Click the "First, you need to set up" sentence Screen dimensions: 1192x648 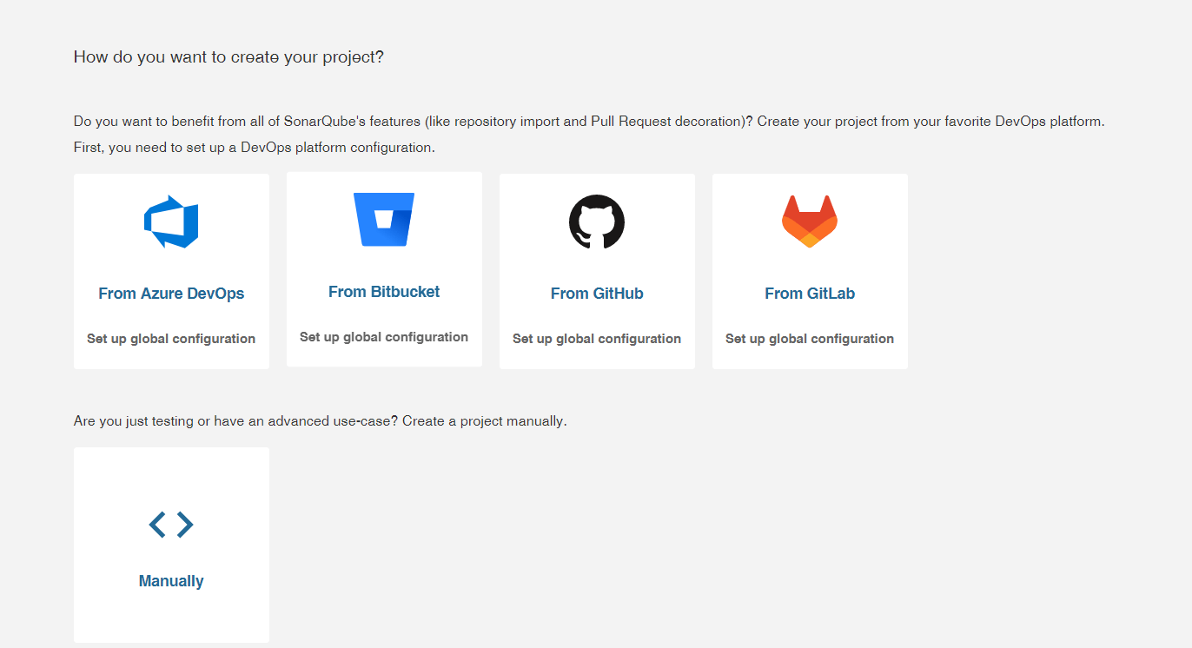[254, 148]
